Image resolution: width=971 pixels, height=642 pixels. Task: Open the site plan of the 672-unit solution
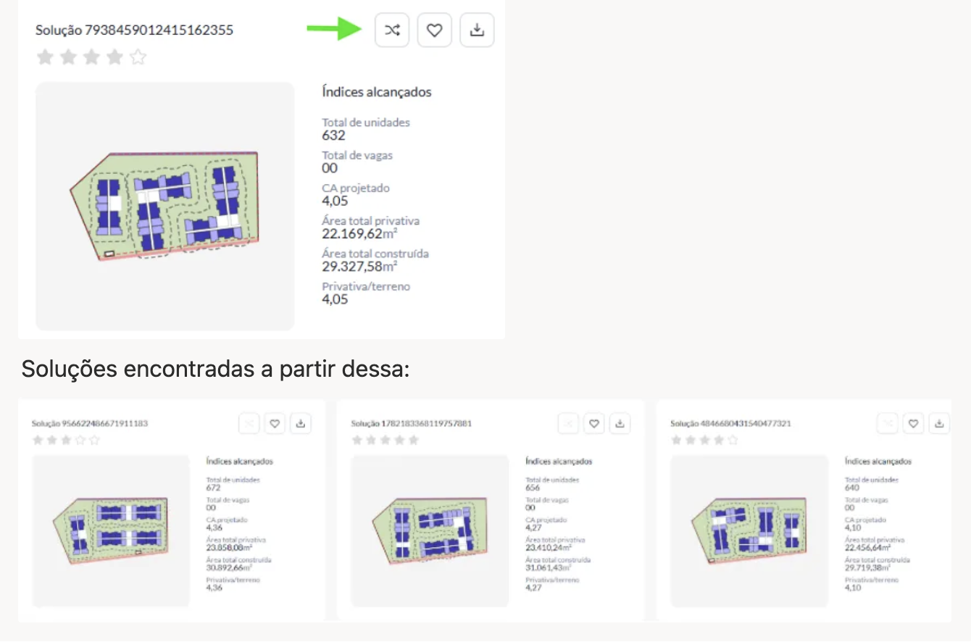(x=111, y=530)
